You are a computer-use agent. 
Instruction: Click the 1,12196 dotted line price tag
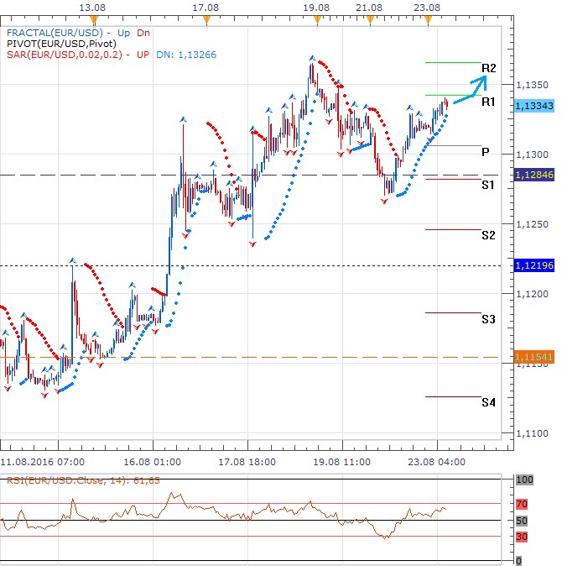(533, 265)
